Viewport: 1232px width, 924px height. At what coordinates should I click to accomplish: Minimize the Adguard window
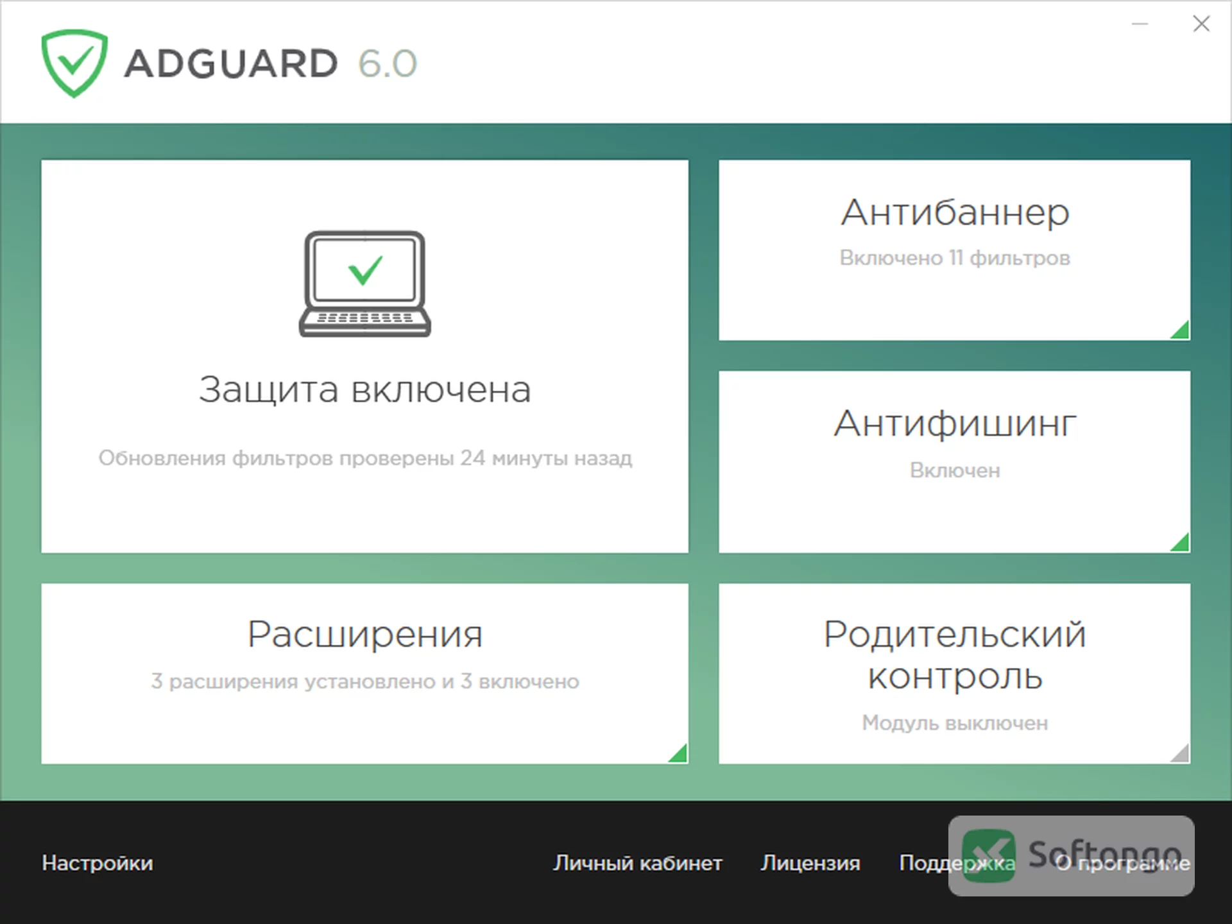[1140, 24]
